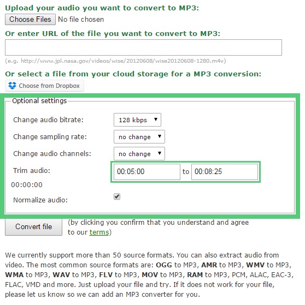305x305 pixels.
Task: Click the bitrate dropdown arrow
Action: click(156, 119)
